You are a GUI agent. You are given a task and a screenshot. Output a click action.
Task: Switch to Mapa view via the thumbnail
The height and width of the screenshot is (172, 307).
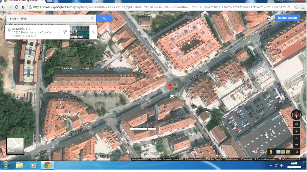click(x=15, y=146)
